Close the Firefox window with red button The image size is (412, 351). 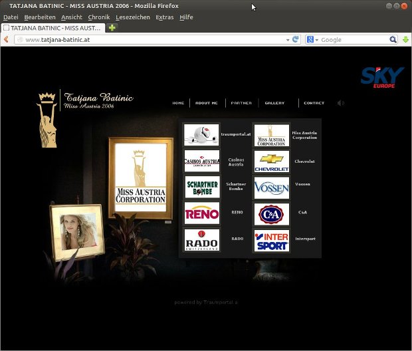pos(404,6)
